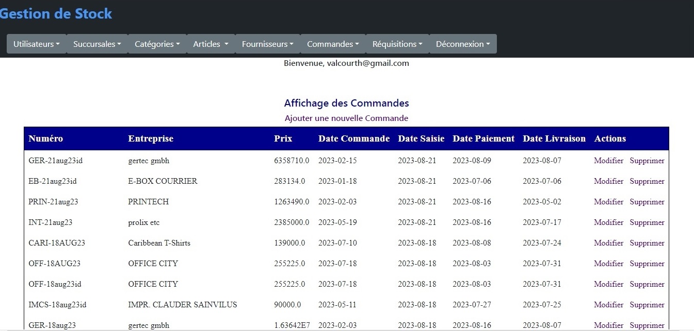Click the Gestion de Stock brand title
The width and height of the screenshot is (694, 331).
(x=56, y=14)
